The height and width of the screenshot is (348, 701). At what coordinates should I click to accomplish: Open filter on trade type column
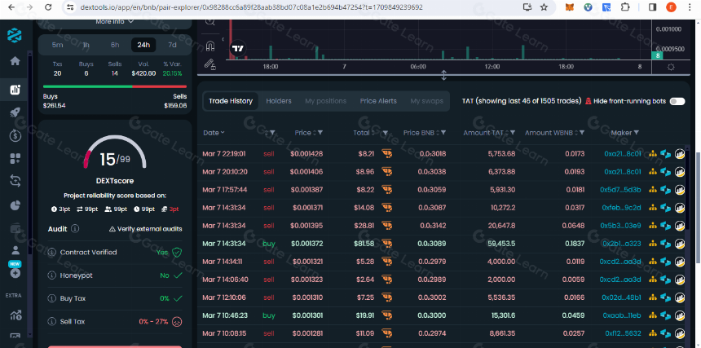(272, 133)
